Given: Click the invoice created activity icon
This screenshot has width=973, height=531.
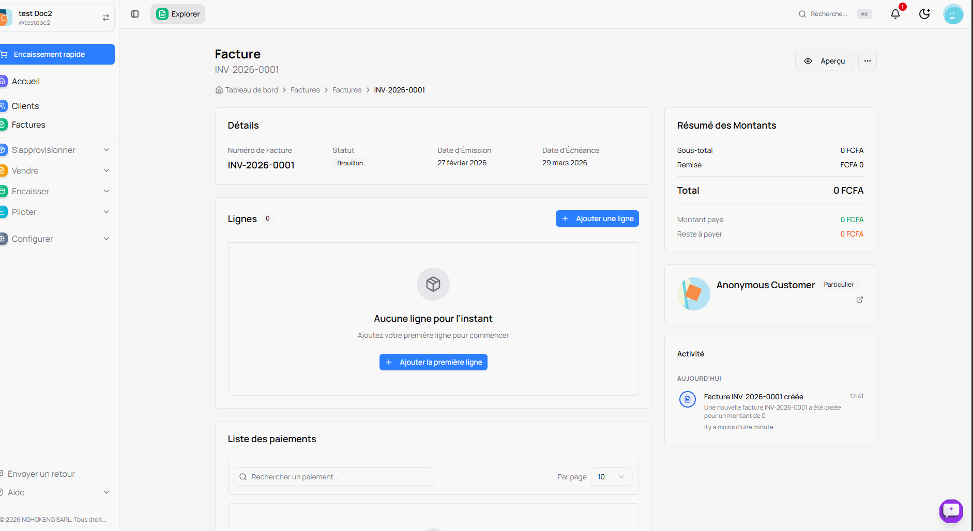Looking at the screenshot, I should point(687,399).
